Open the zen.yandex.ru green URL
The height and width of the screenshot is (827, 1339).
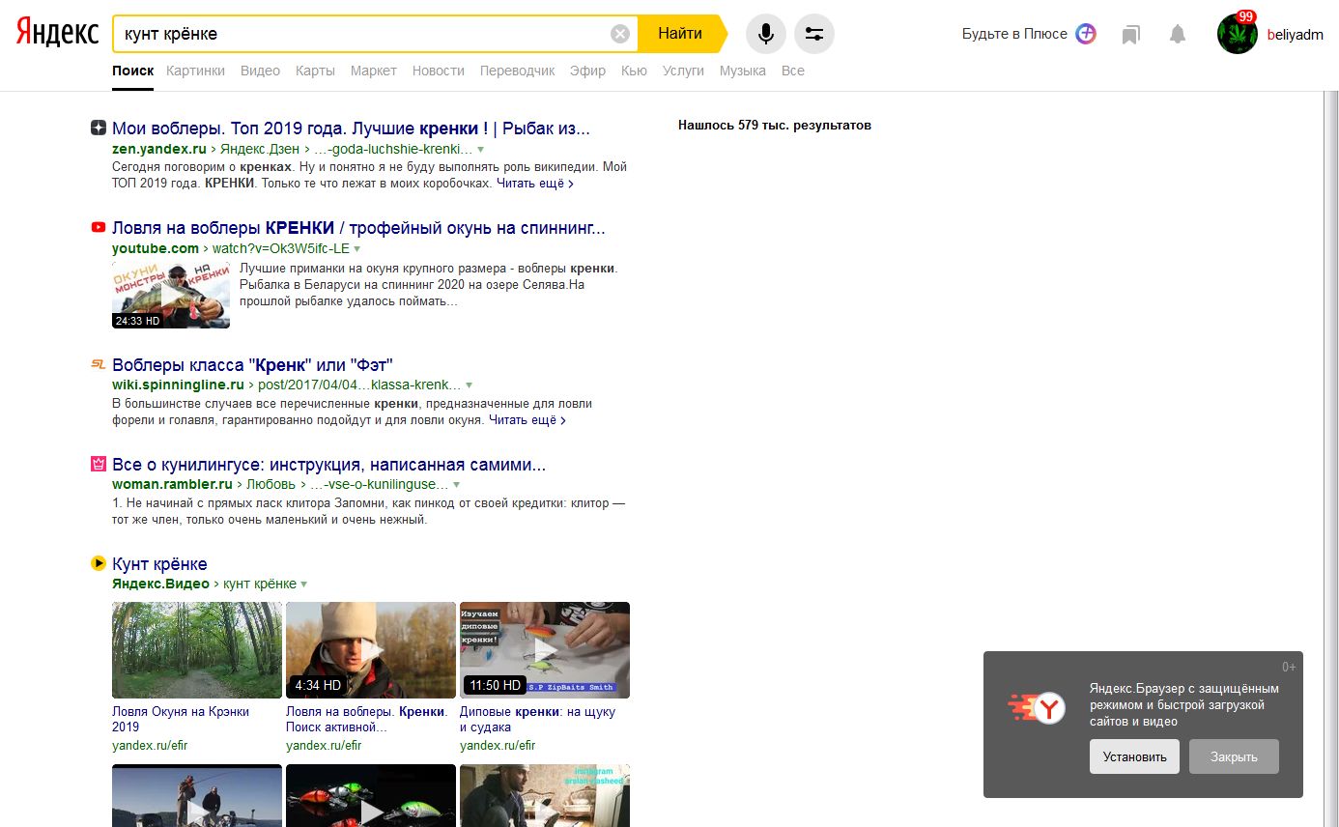159,150
